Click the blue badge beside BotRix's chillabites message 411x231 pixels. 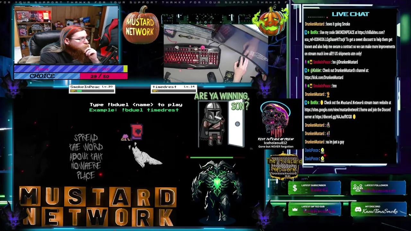(x=306, y=33)
